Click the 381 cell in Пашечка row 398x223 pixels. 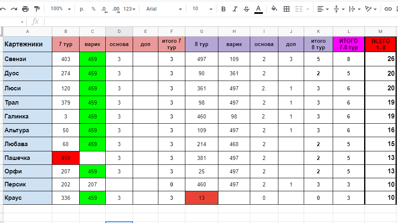tap(202, 158)
